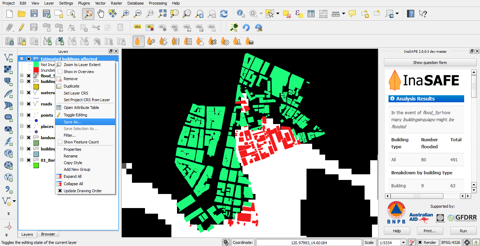Collapse the places layer tree node
The width and height of the screenshot is (480, 246).
coord(22,127)
